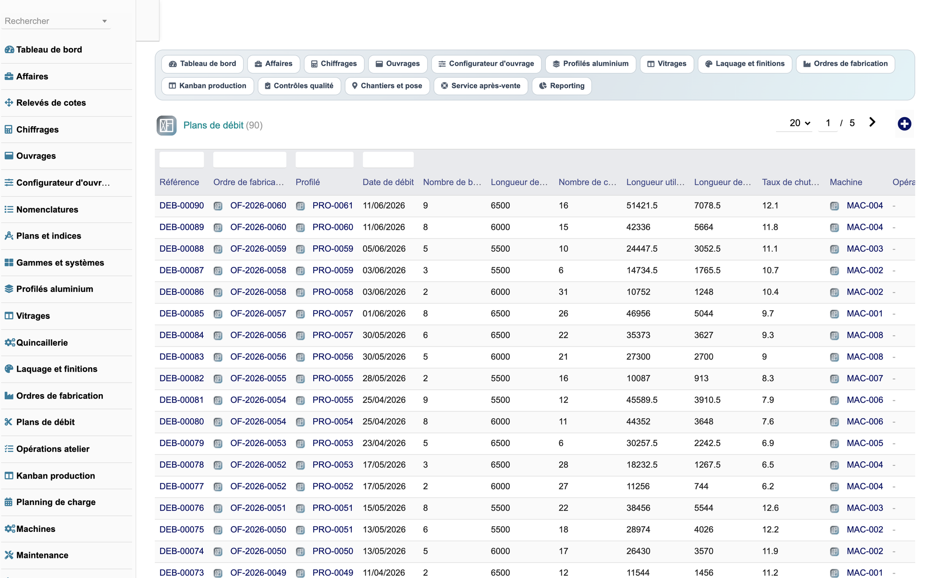The image size is (935, 578).
Task: Open order OF-2026-0050 in DEB-00075 row
Action: pos(258,530)
